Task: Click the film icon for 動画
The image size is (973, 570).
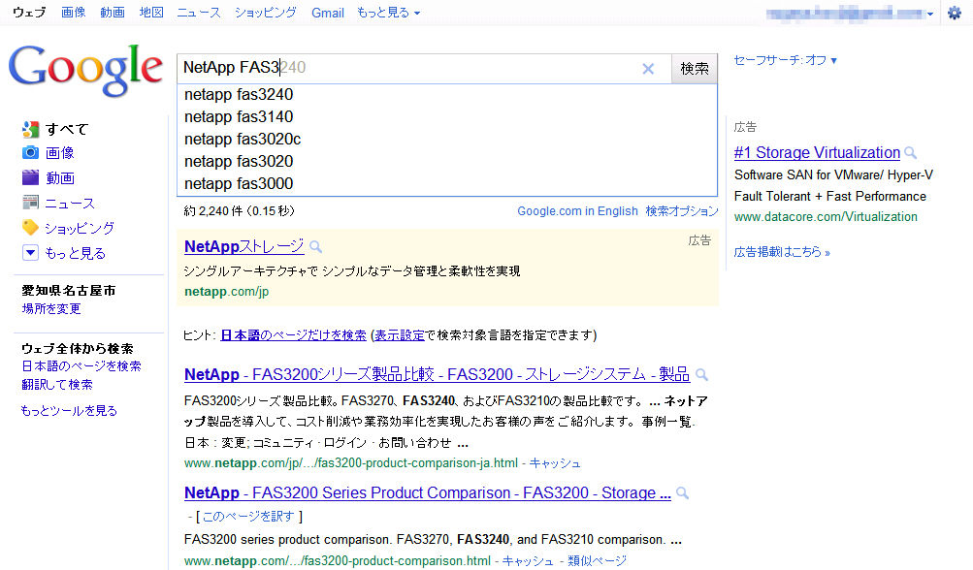Action: click(x=30, y=178)
